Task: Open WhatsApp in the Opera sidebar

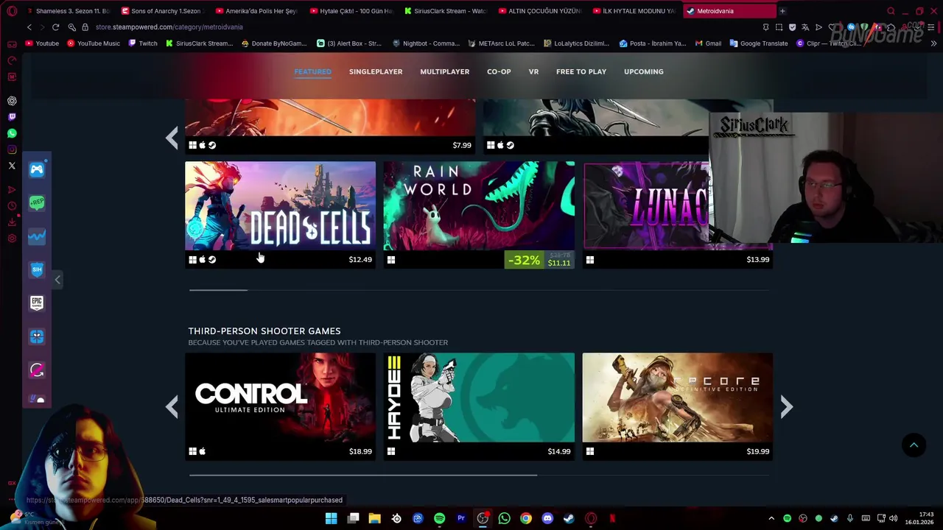Action: pos(12,133)
